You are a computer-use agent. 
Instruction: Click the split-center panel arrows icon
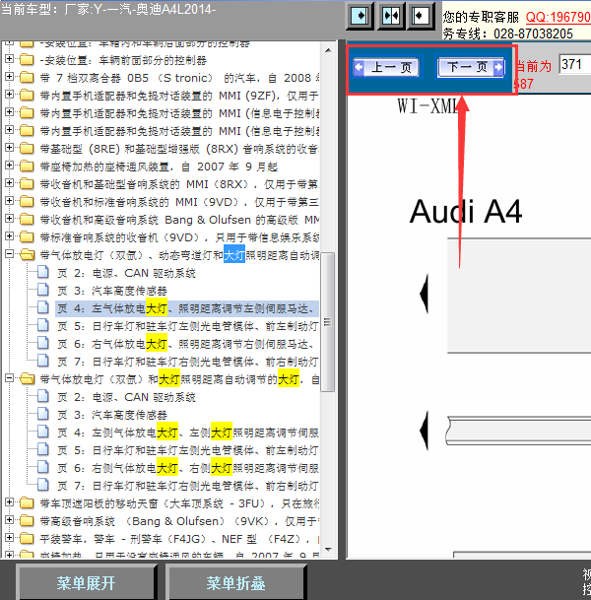pos(391,16)
